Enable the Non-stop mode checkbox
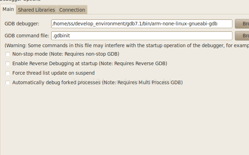Screen dimensions: 249x155 click(8, 54)
